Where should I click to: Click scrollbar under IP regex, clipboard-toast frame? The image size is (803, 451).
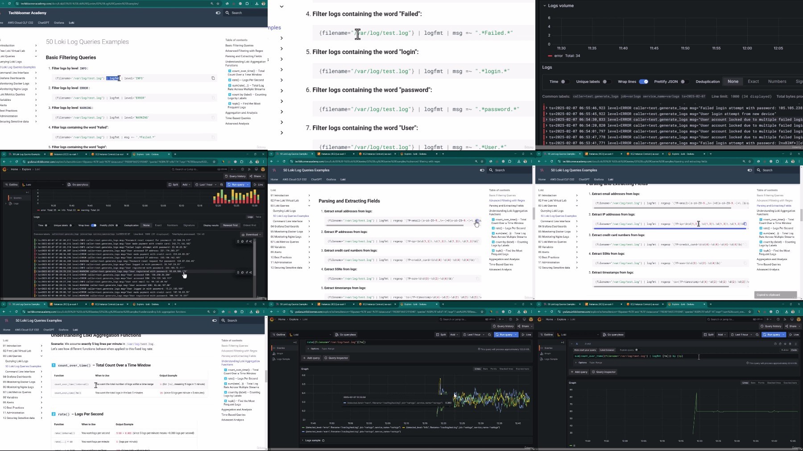pyautogui.click(x=671, y=229)
